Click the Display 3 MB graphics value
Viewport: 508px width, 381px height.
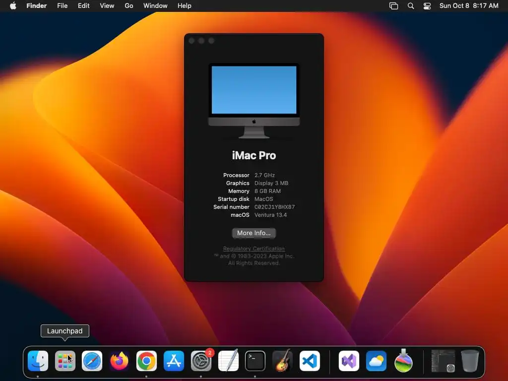[x=271, y=183]
